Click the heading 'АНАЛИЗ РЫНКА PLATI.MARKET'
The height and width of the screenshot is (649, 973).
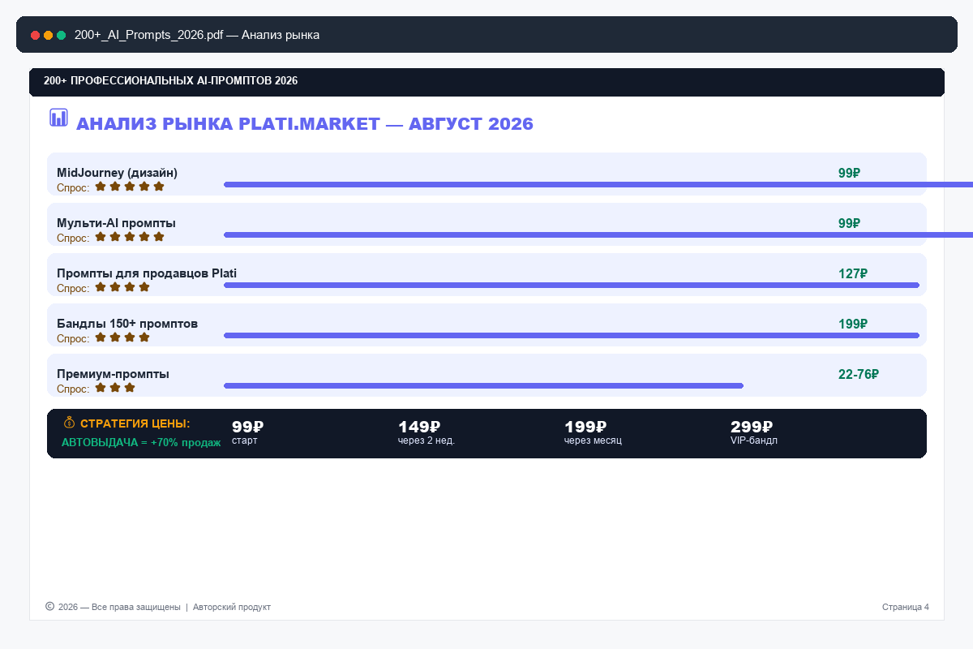[x=228, y=124]
